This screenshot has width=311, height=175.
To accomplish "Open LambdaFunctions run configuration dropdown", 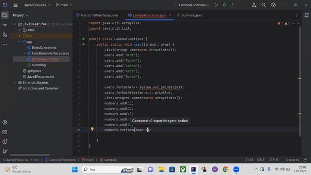I will pos(191,5).
